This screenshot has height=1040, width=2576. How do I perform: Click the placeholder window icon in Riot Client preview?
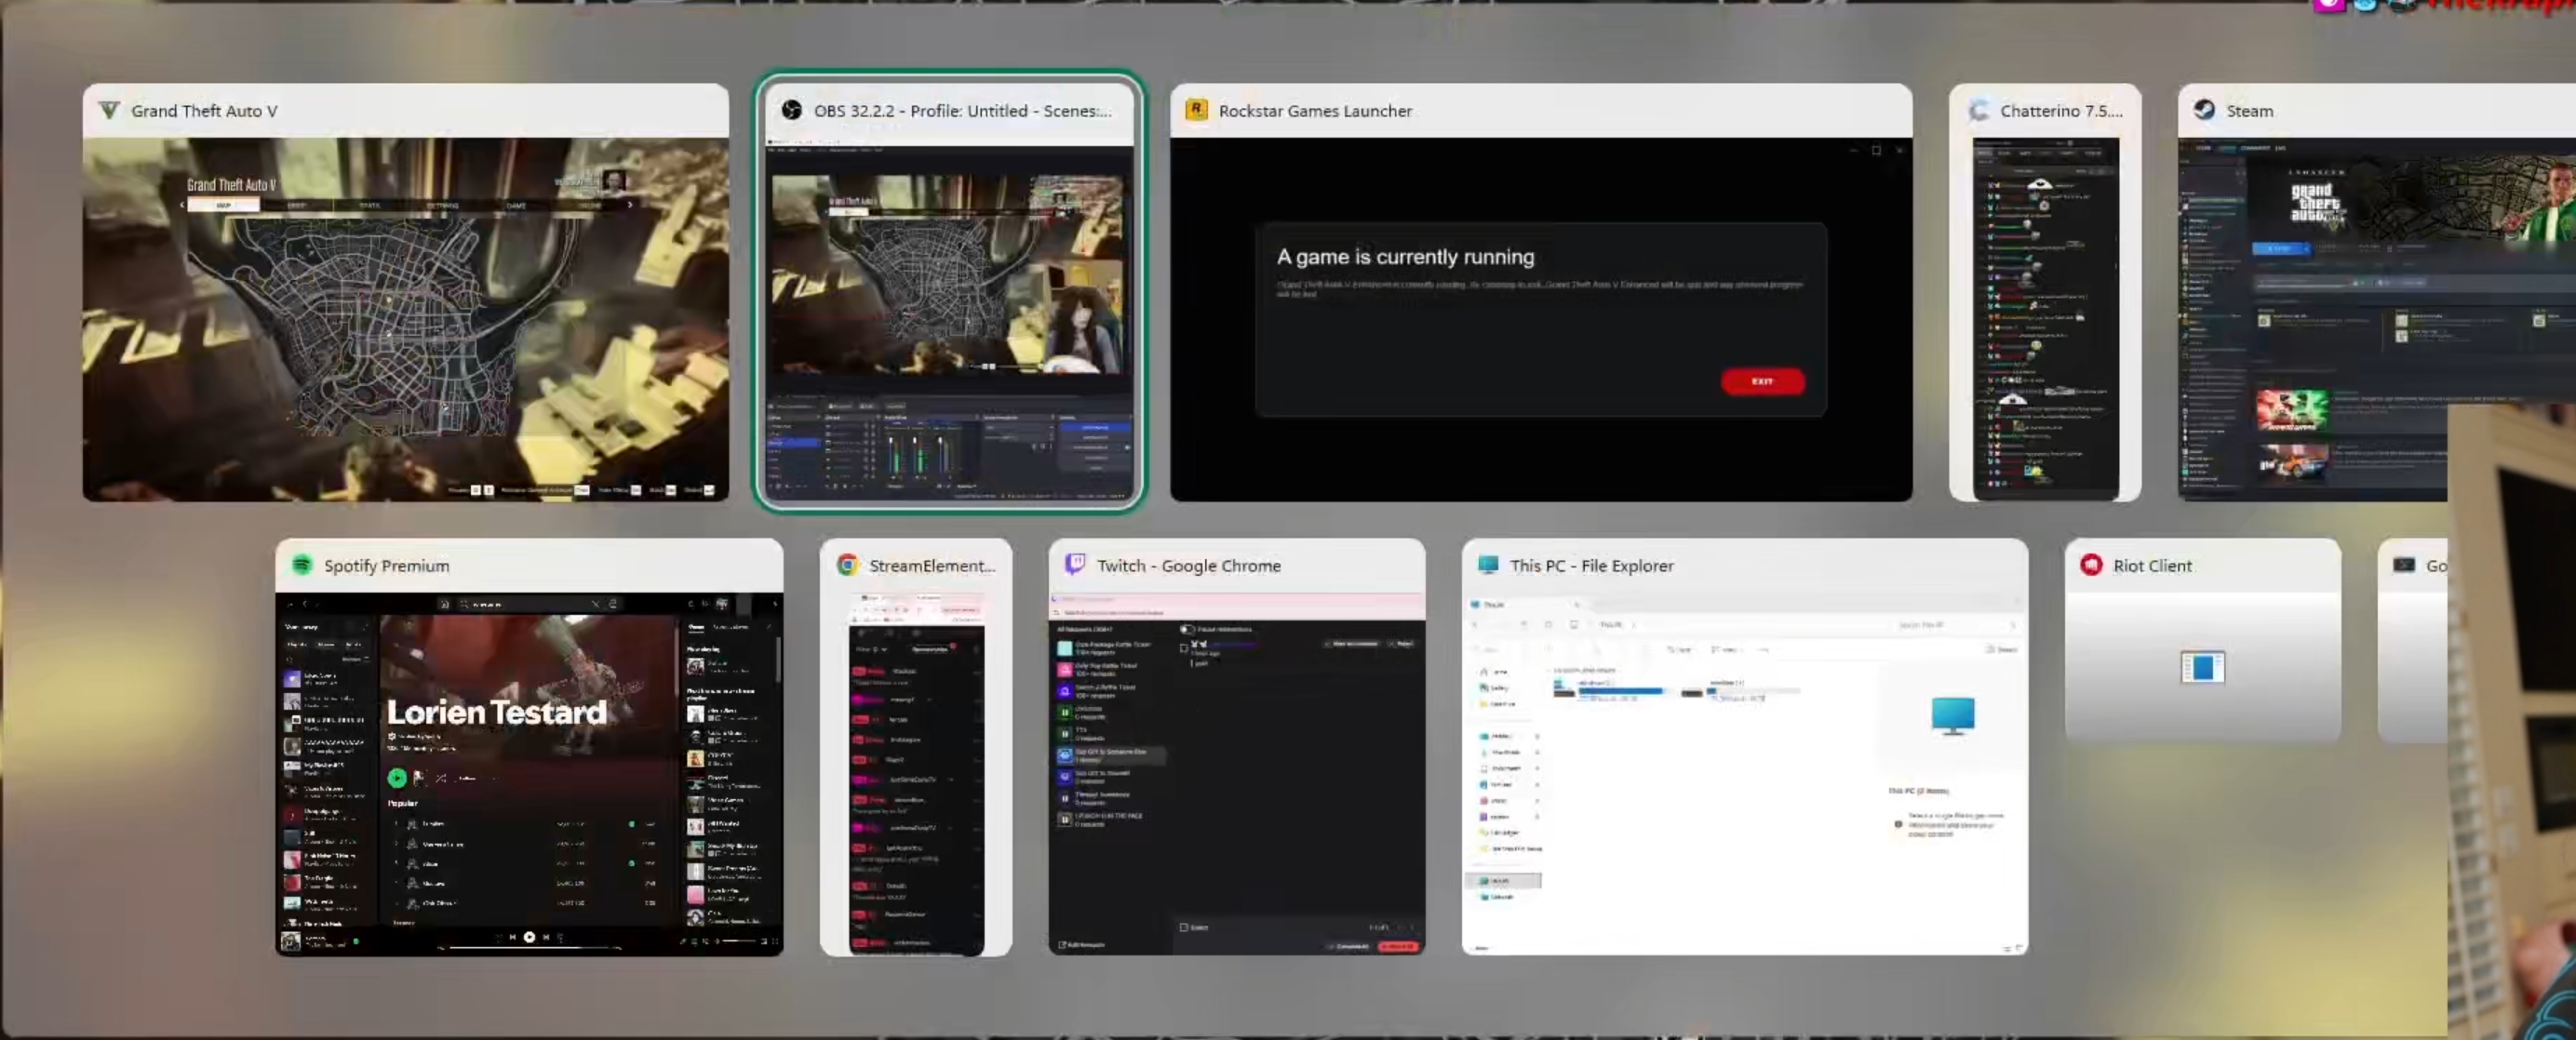2202,667
